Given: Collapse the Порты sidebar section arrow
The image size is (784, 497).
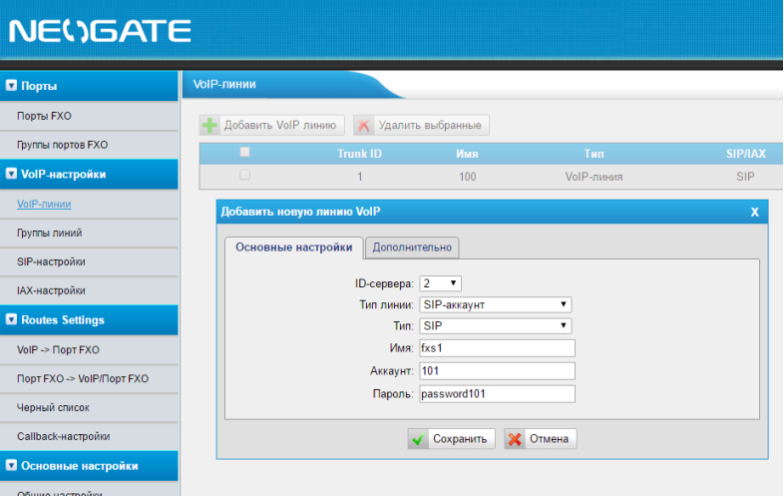Looking at the screenshot, I should coord(12,86).
